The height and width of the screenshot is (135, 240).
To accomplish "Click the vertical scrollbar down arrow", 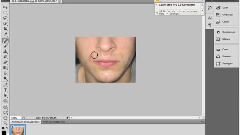I will pyautogui.click(x=204, y=114).
